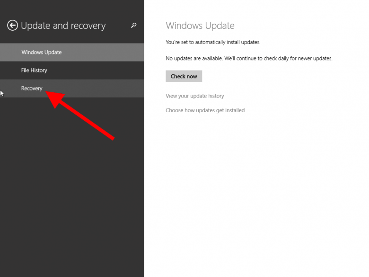The width and height of the screenshot is (369, 277).
Task: Select Windows Update in the sidebar
Action: point(72,52)
